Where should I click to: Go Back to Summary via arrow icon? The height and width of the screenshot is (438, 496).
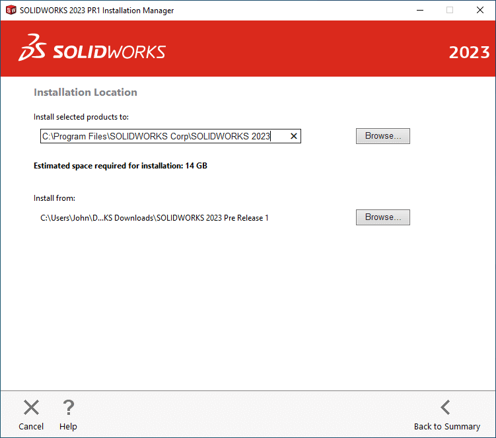tap(445, 408)
